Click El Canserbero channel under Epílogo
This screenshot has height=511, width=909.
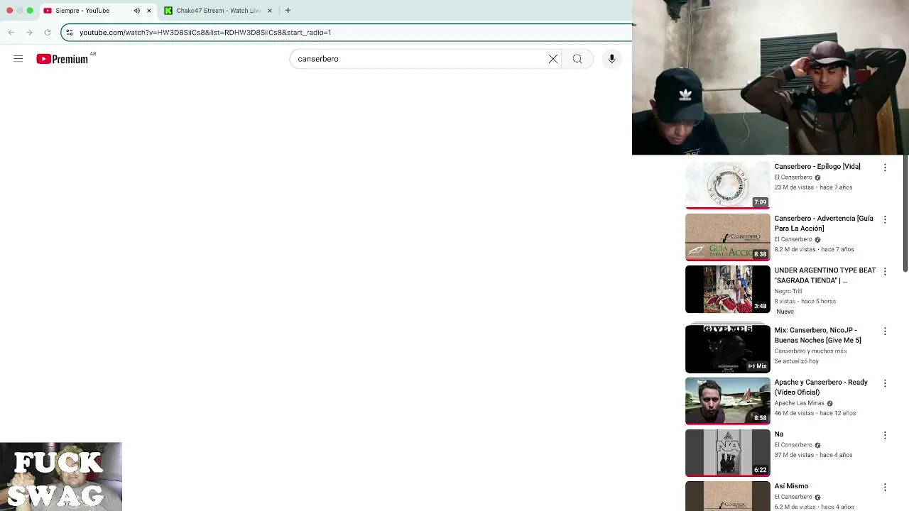(x=793, y=177)
